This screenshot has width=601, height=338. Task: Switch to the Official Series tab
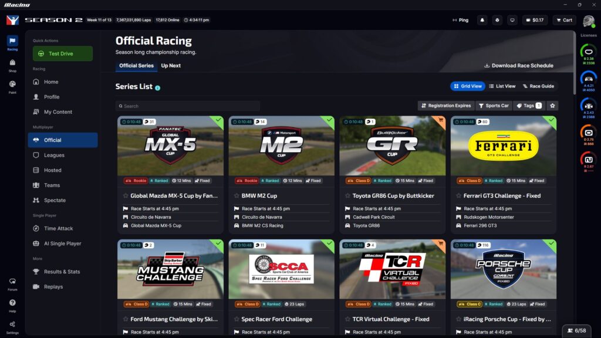(136, 66)
